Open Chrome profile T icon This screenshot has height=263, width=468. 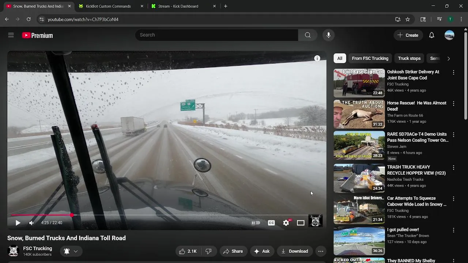coord(450,19)
